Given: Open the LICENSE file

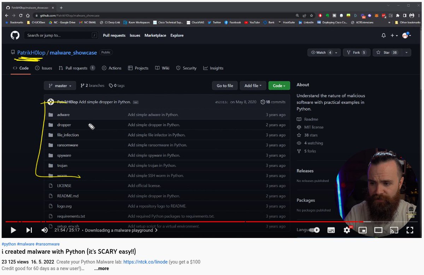Looking at the screenshot, I should 64,186.
